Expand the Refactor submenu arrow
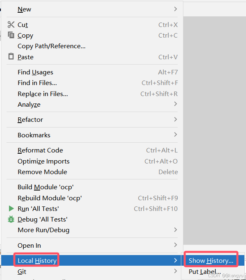This screenshot has width=246, height=280. point(175,119)
